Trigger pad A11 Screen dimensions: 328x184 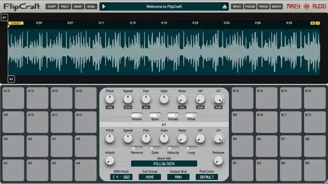[61, 122]
